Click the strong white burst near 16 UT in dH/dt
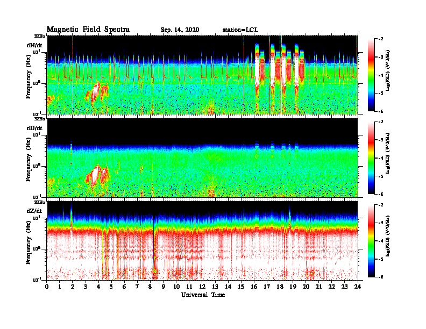The image size is (426, 329). [x=257, y=69]
